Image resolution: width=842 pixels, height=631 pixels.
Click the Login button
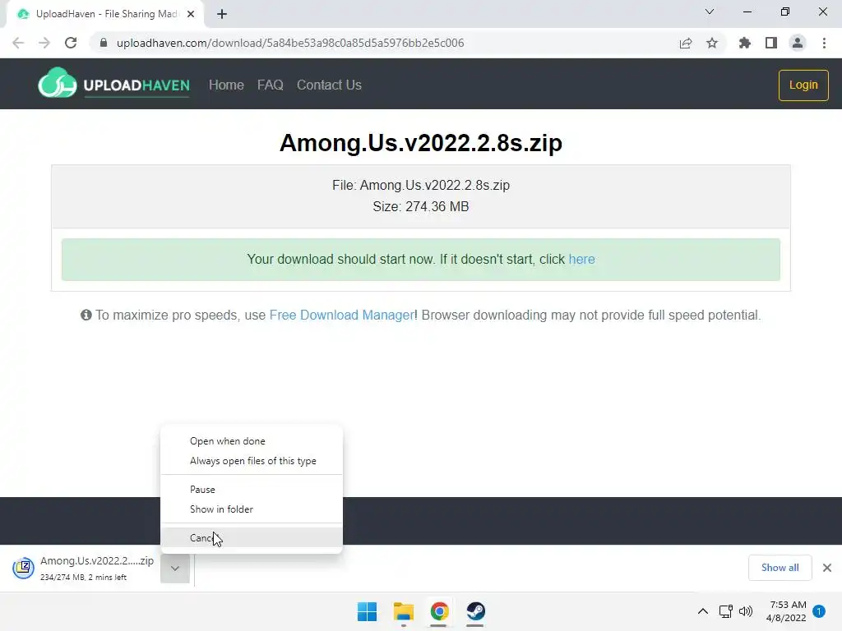(803, 85)
